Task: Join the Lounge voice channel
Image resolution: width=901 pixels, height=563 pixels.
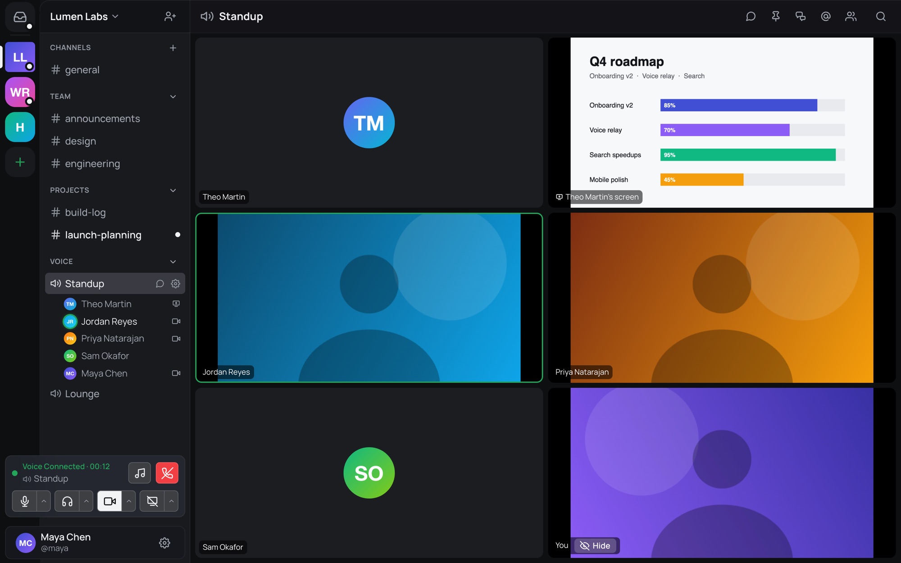Action: tap(115, 394)
